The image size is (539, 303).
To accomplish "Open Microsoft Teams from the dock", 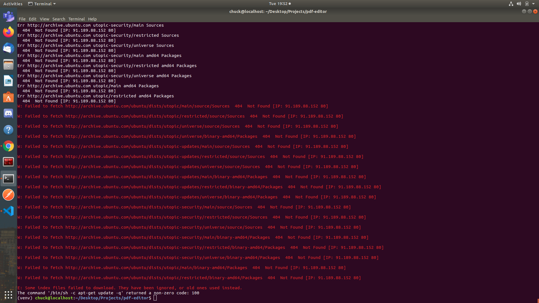I will click(x=8, y=16).
